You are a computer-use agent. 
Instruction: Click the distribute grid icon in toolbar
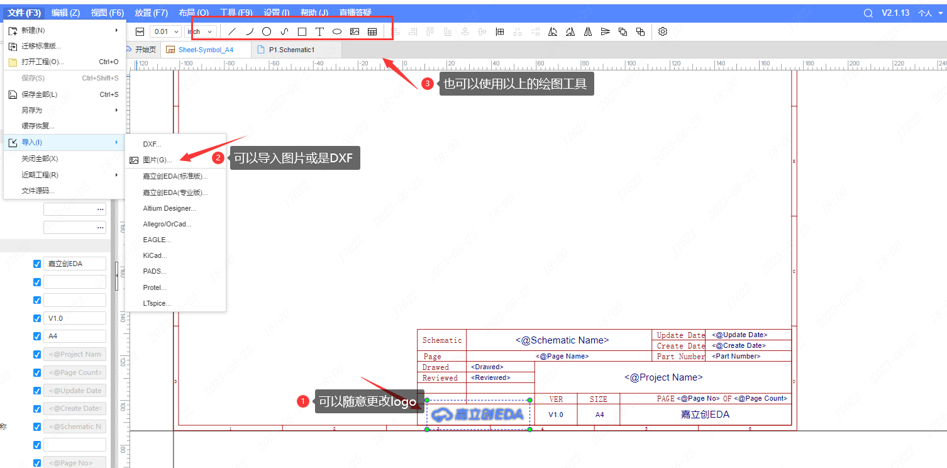(x=500, y=31)
